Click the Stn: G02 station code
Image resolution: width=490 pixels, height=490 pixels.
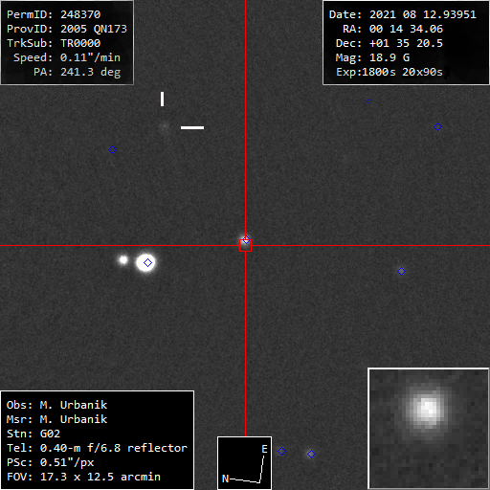[x=33, y=434]
